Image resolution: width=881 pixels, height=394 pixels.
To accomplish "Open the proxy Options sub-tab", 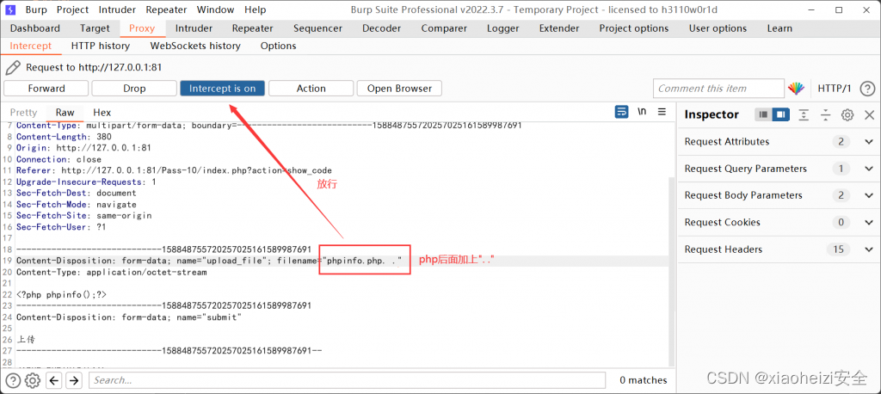I will pos(278,46).
